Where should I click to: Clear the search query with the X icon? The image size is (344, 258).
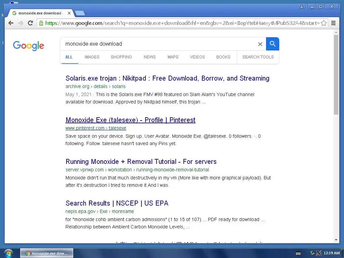pos(260,44)
